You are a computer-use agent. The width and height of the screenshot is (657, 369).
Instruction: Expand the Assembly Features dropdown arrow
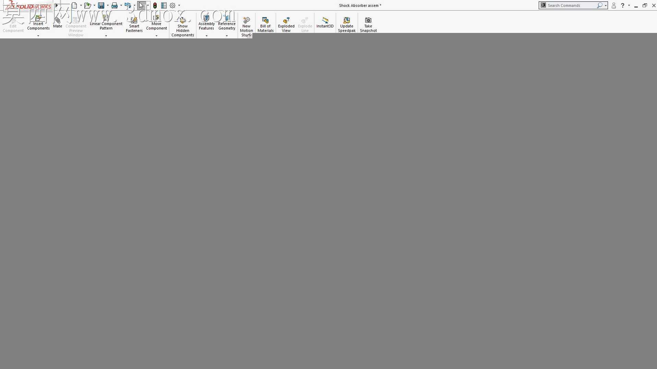(206, 36)
